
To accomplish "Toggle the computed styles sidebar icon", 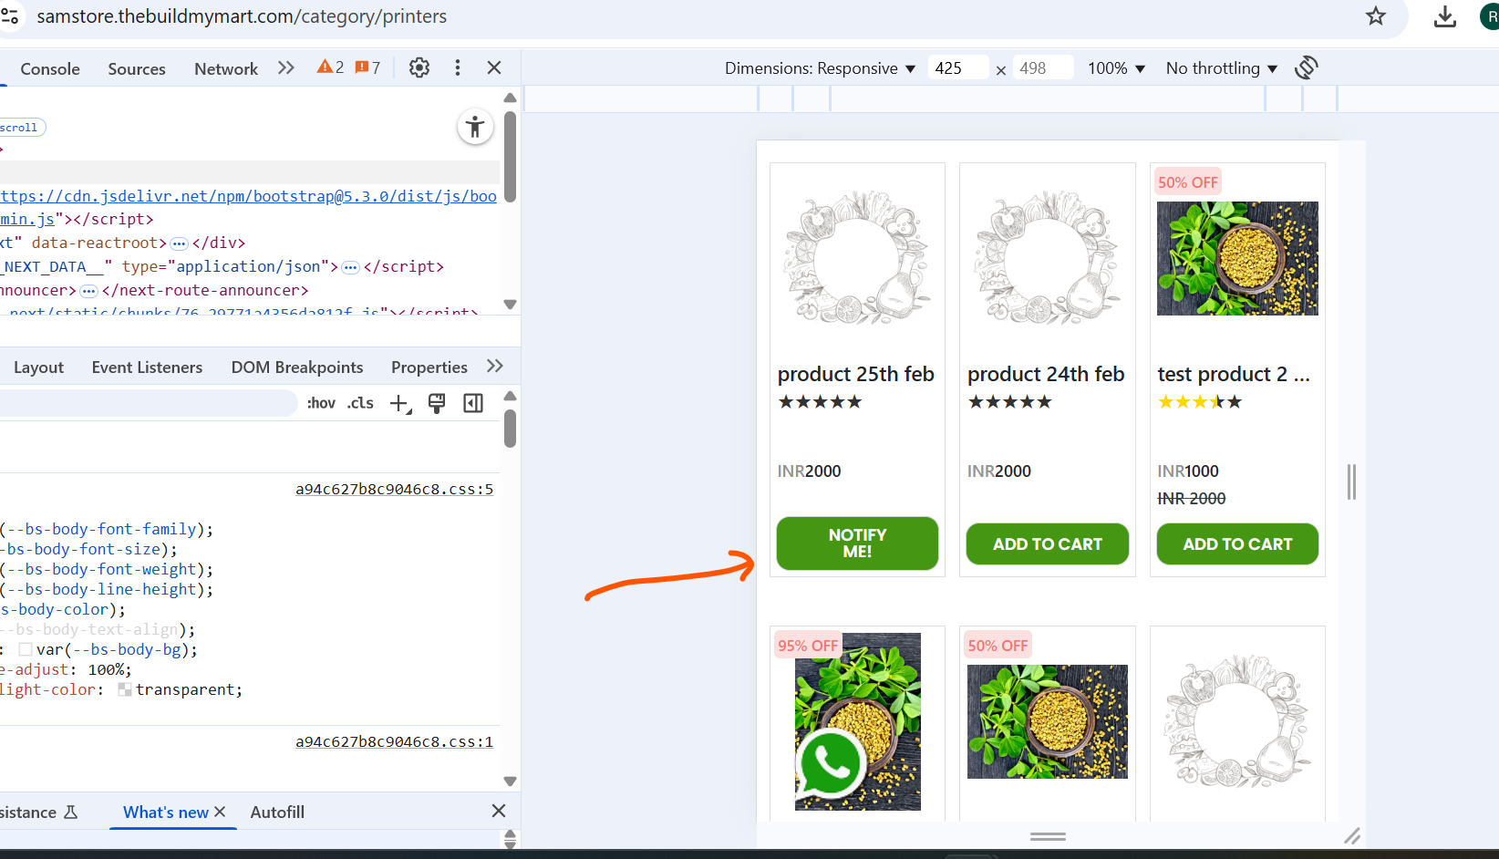I will pyautogui.click(x=473, y=403).
